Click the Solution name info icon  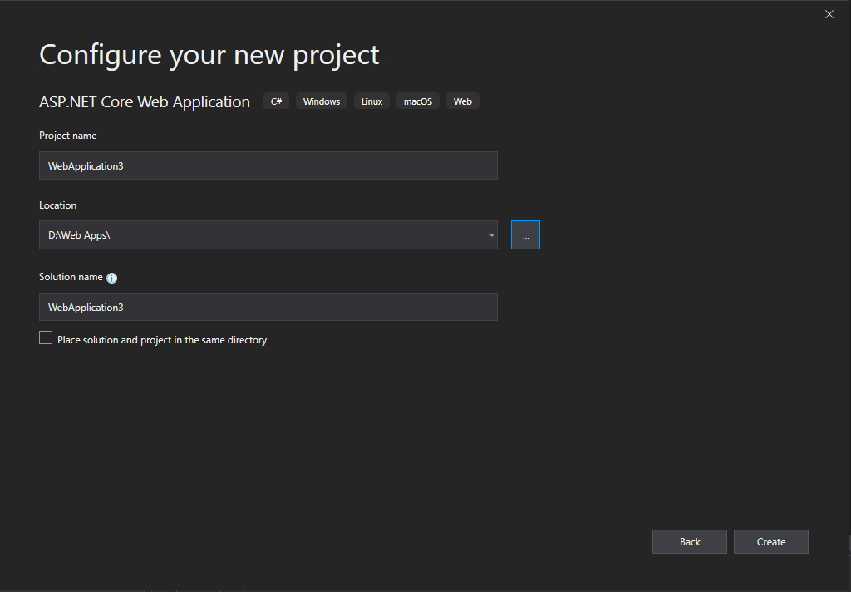[112, 278]
